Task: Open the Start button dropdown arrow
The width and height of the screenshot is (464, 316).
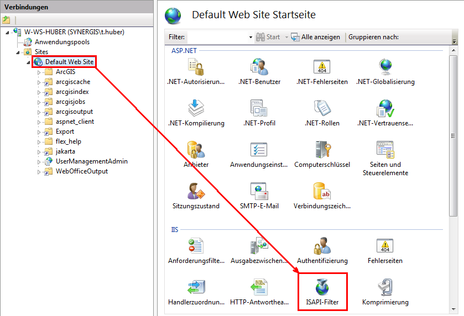Action: (286, 37)
